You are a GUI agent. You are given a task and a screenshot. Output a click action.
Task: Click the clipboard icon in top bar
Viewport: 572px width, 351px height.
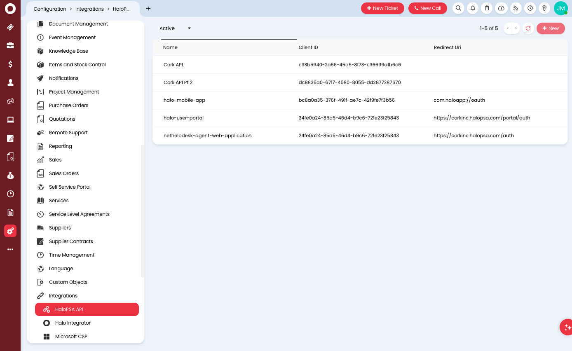(x=487, y=8)
